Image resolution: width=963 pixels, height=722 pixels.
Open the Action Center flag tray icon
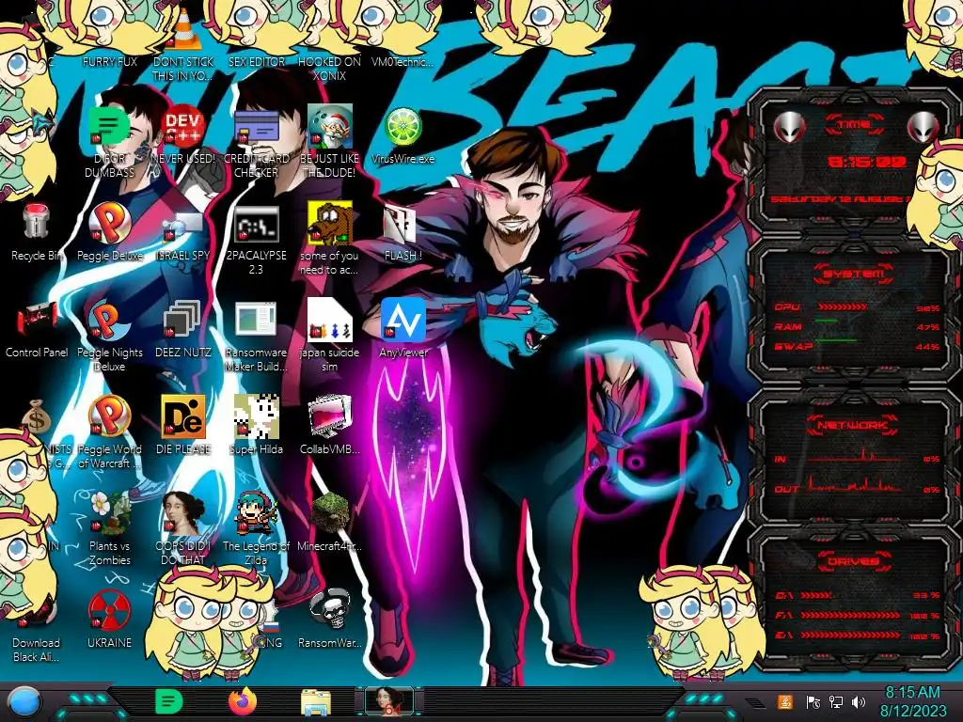point(813,701)
